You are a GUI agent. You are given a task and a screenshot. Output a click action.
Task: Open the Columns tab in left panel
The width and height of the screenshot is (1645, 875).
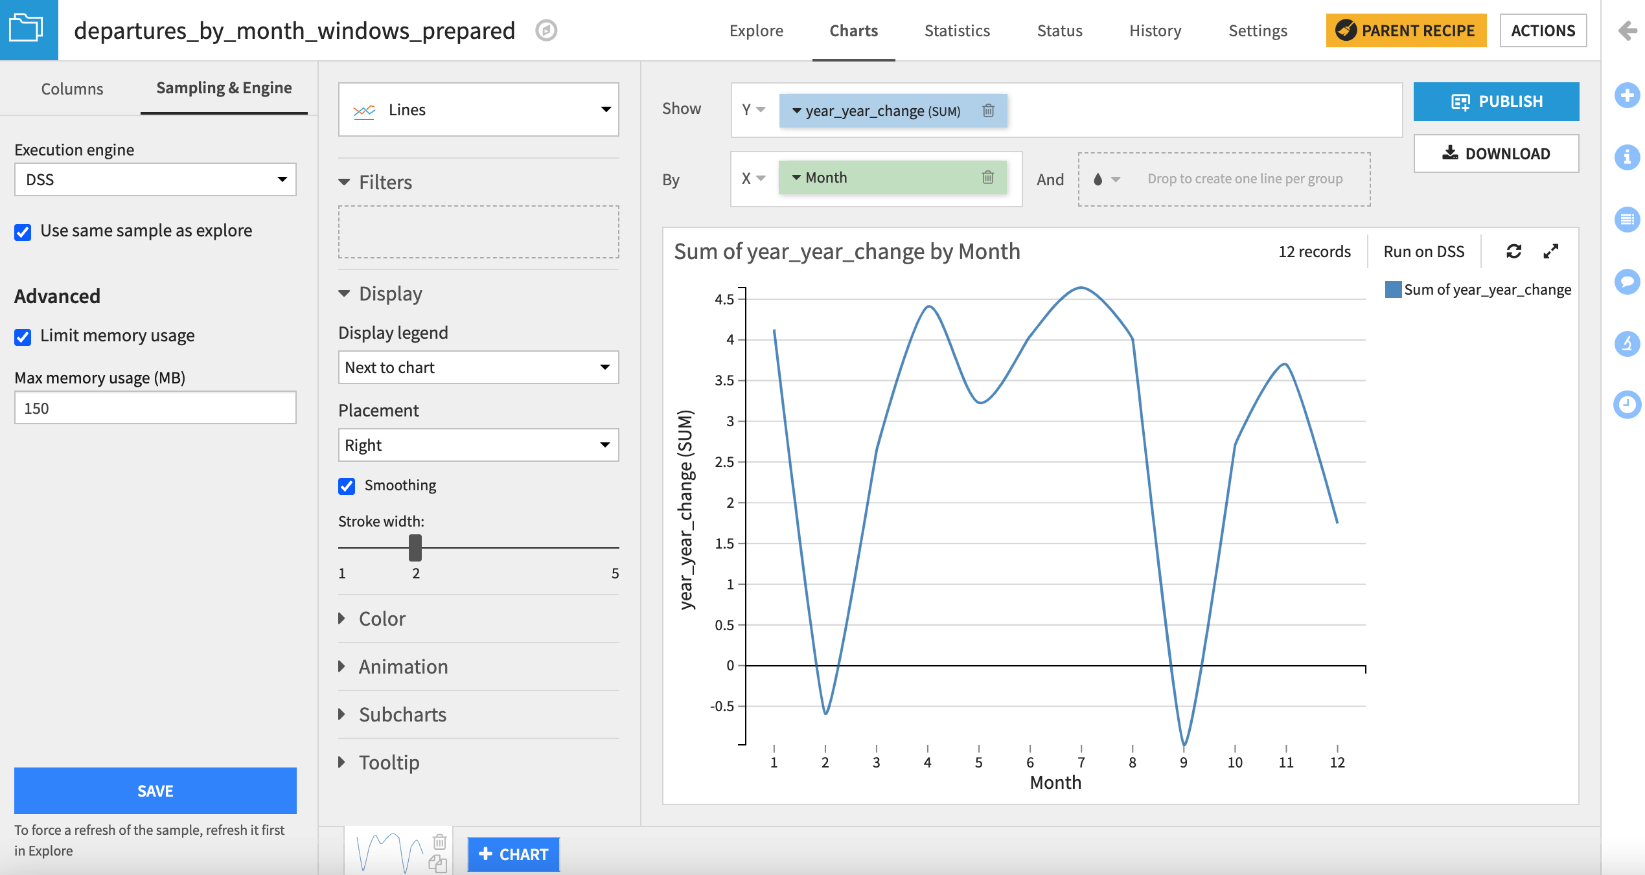72,89
